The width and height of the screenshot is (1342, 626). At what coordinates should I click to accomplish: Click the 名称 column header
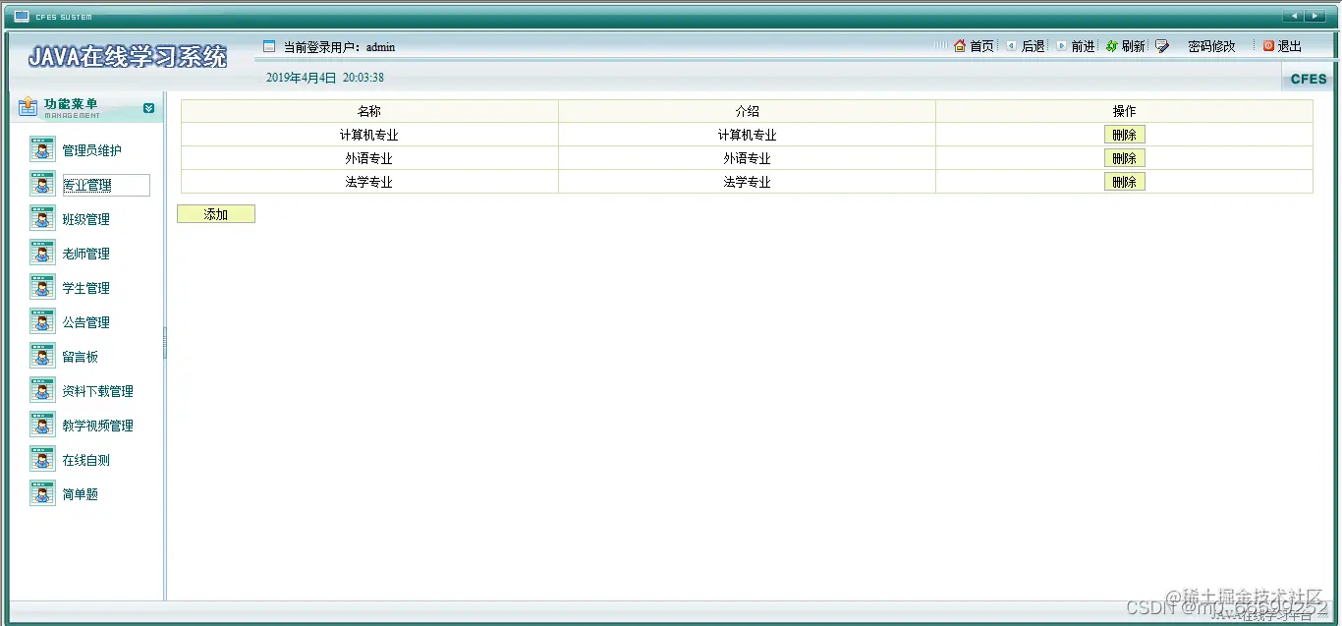point(369,111)
